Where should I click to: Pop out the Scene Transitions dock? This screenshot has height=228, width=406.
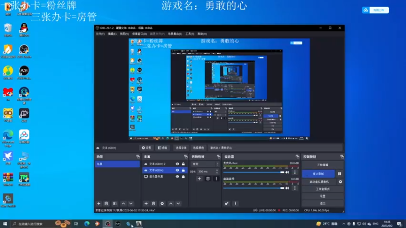coord(219,157)
